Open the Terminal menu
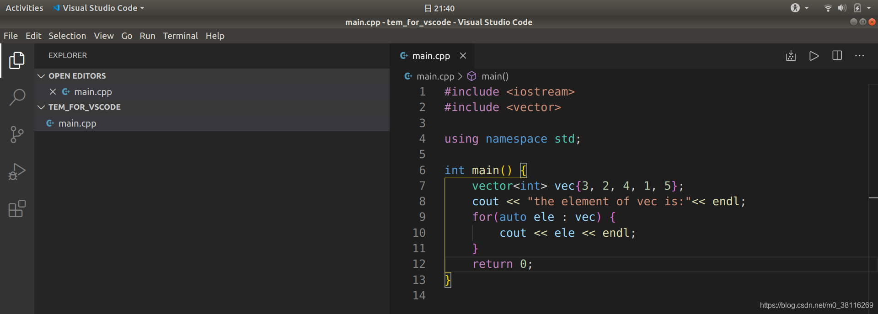This screenshot has height=314, width=878. pyautogui.click(x=180, y=36)
